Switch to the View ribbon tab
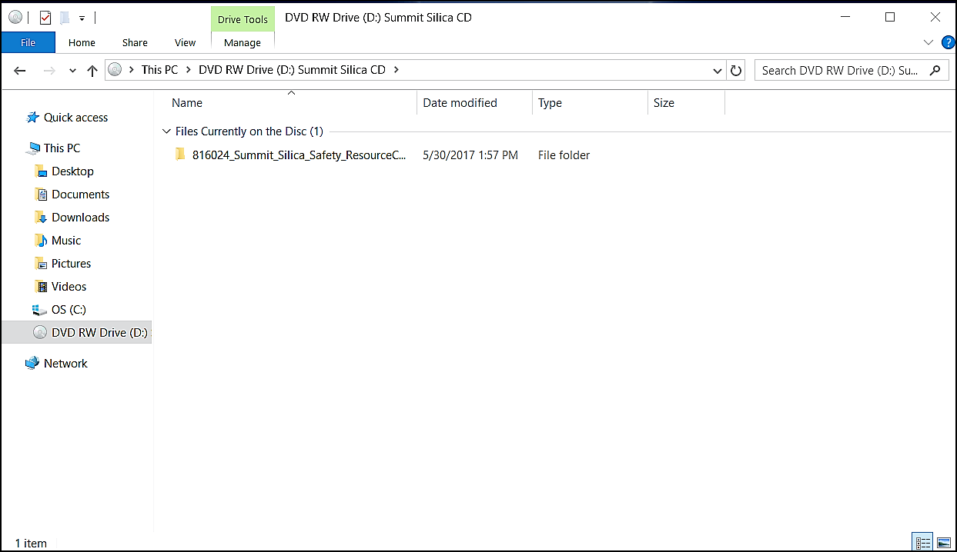This screenshot has height=552, width=957. point(186,42)
